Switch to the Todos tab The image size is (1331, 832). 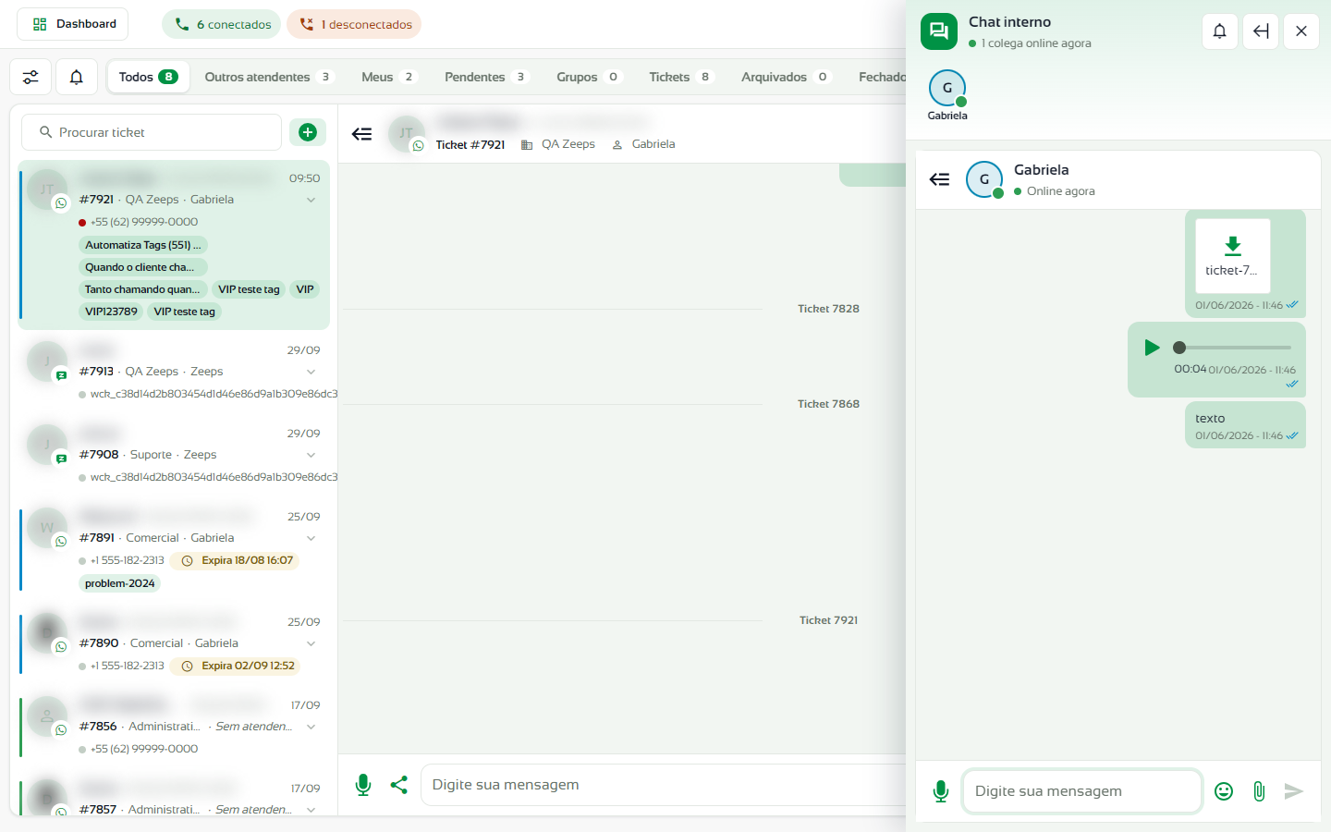point(148,77)
